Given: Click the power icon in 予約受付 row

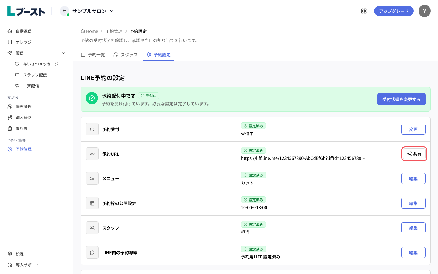Looking at the screenshot, I should click(x=92, y=129).
